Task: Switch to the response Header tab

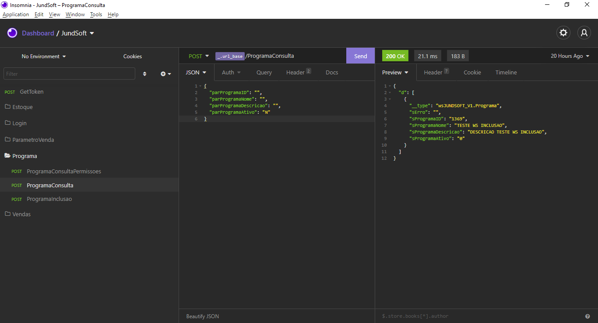Action: coord(436,73)
